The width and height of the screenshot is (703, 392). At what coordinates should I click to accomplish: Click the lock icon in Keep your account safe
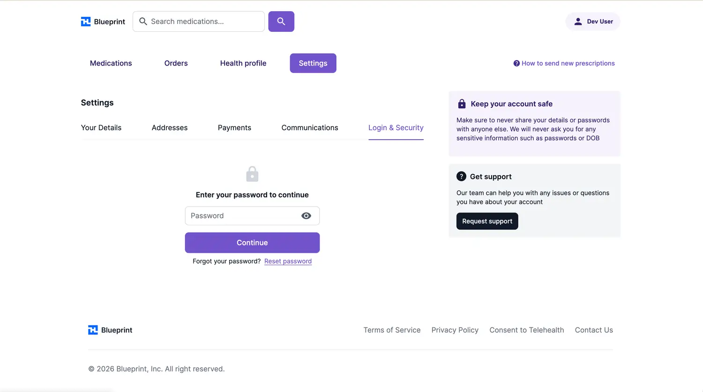point(462,104)
